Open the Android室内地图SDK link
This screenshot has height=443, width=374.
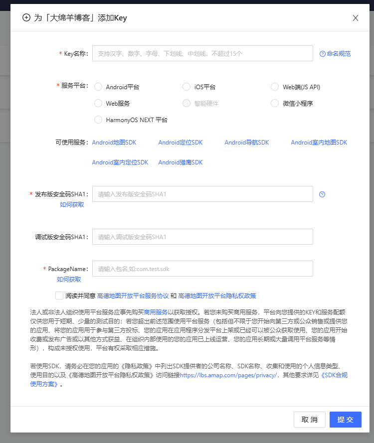click(x=319, y=143)
